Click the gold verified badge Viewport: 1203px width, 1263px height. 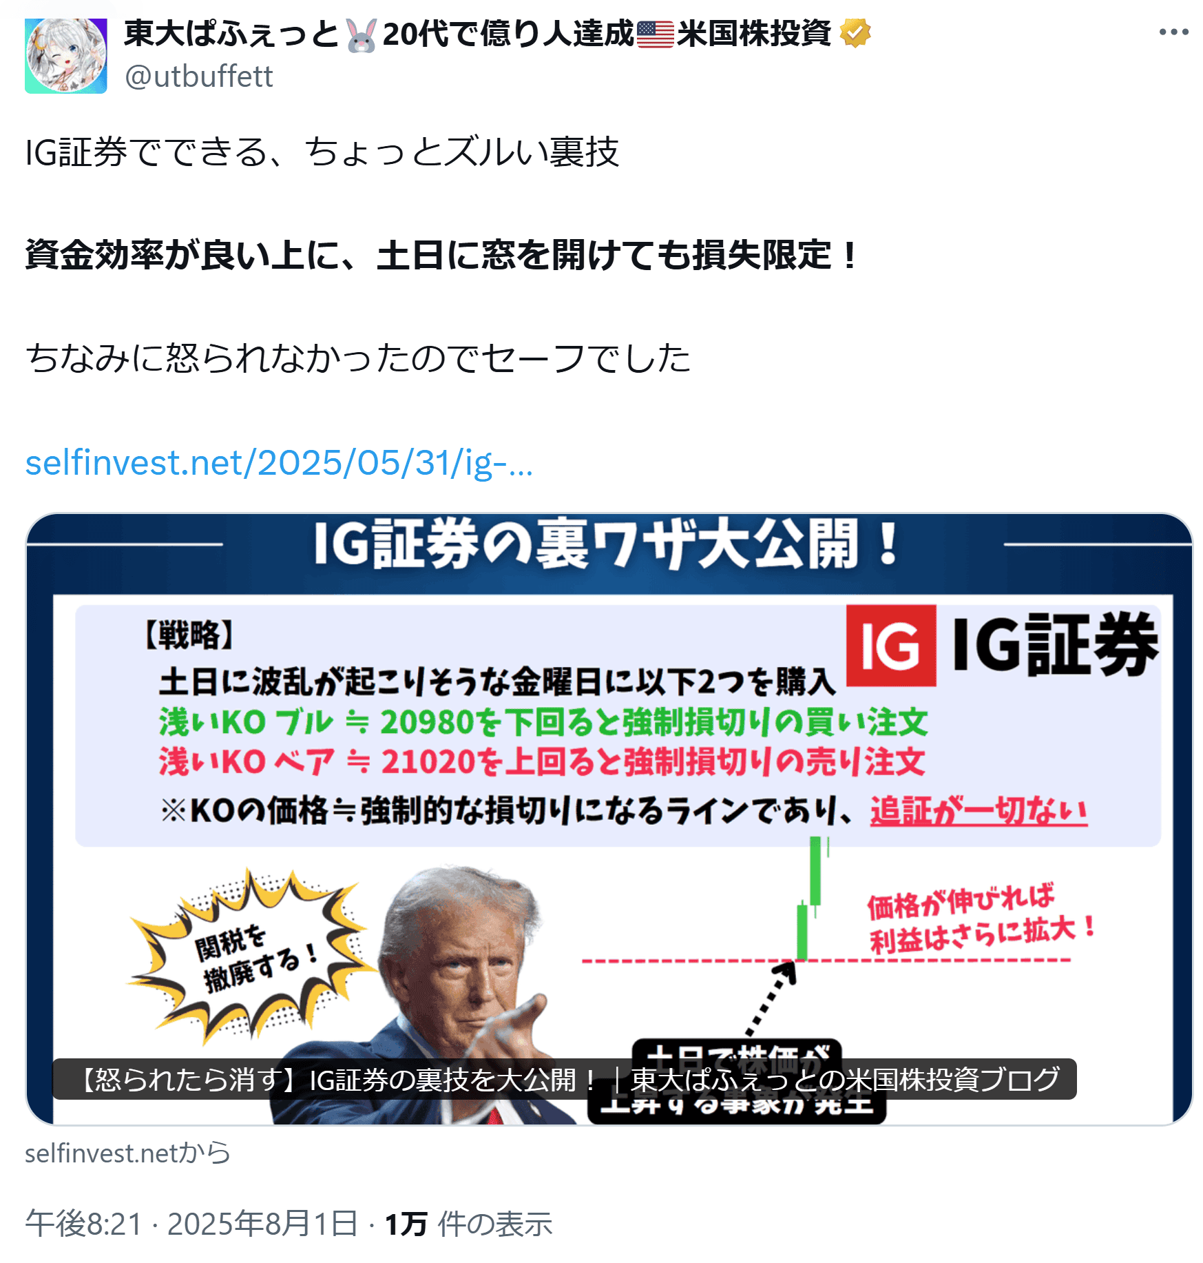[x=855, y=33]
